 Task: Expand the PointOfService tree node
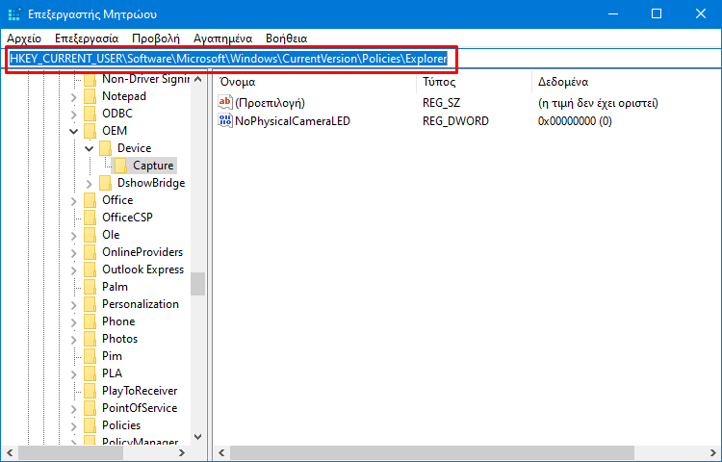click(74, 409)
